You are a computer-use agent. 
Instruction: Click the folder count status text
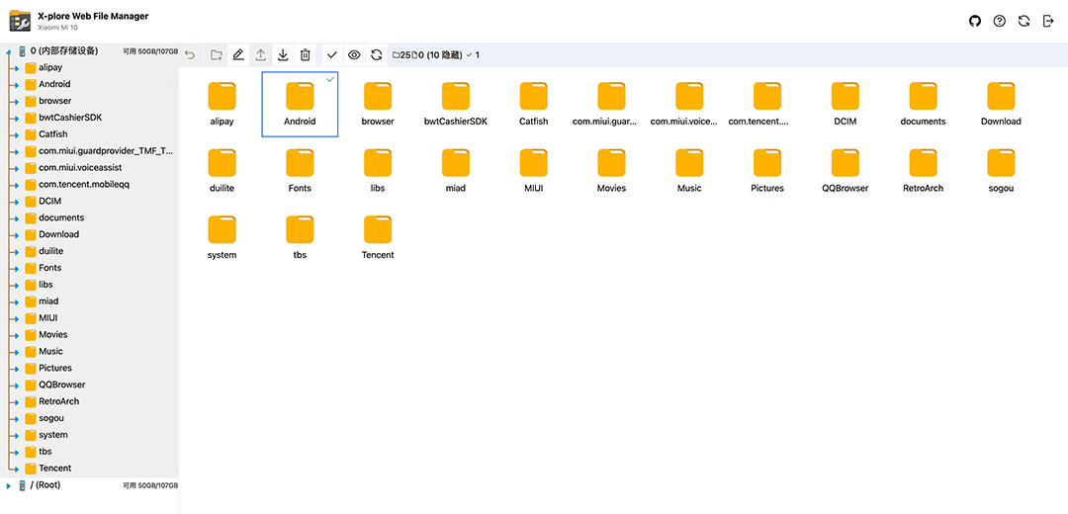(436, 55)
